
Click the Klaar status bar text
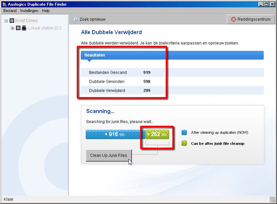8,199
